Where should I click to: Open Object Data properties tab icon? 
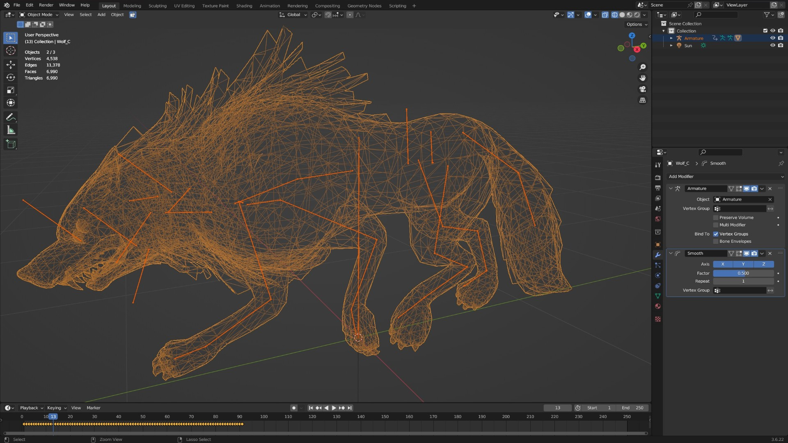point(658,296)
